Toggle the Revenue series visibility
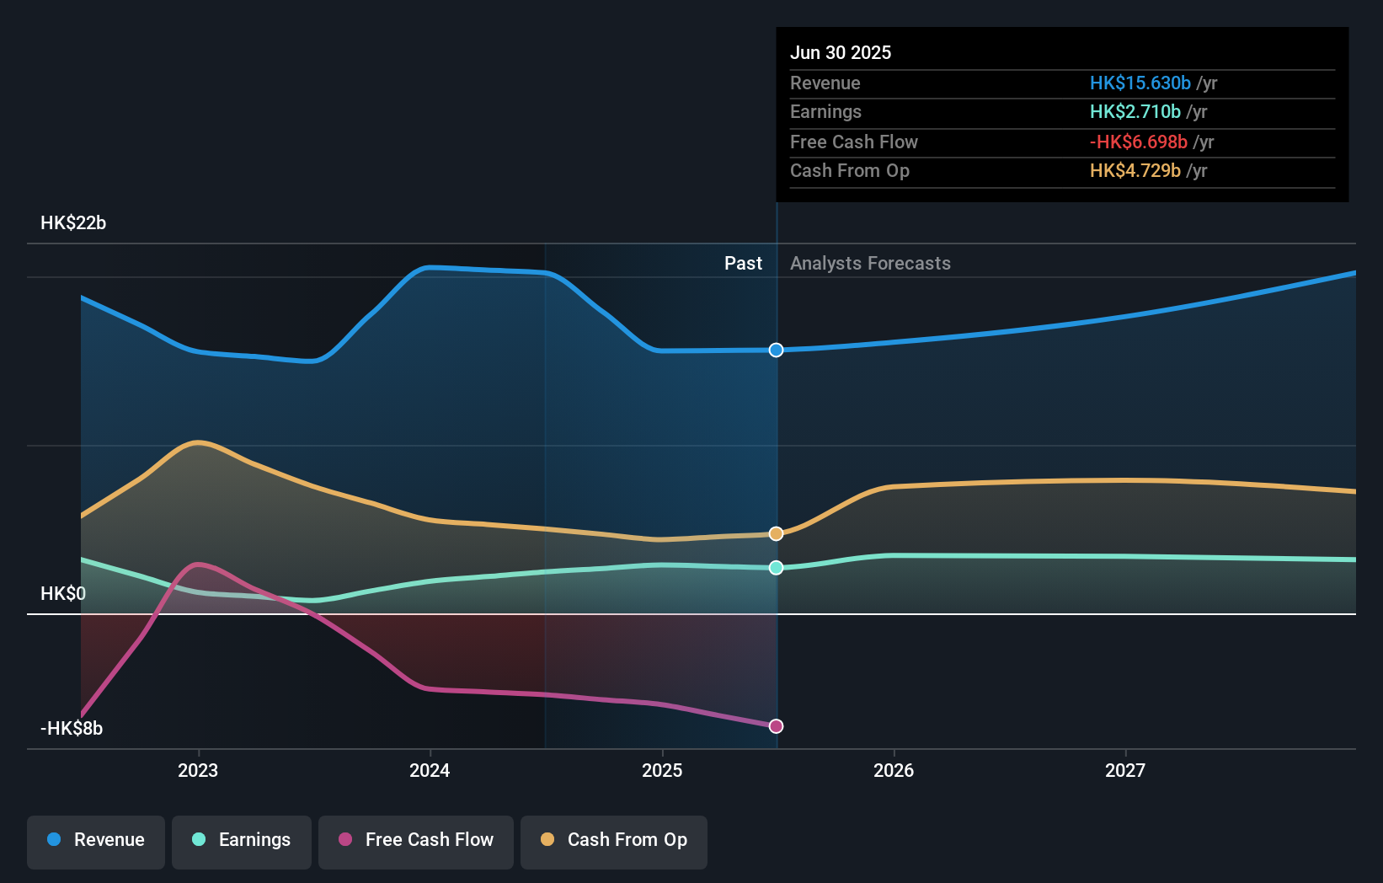The image size is (1383, 883). [x=95, y=841]
